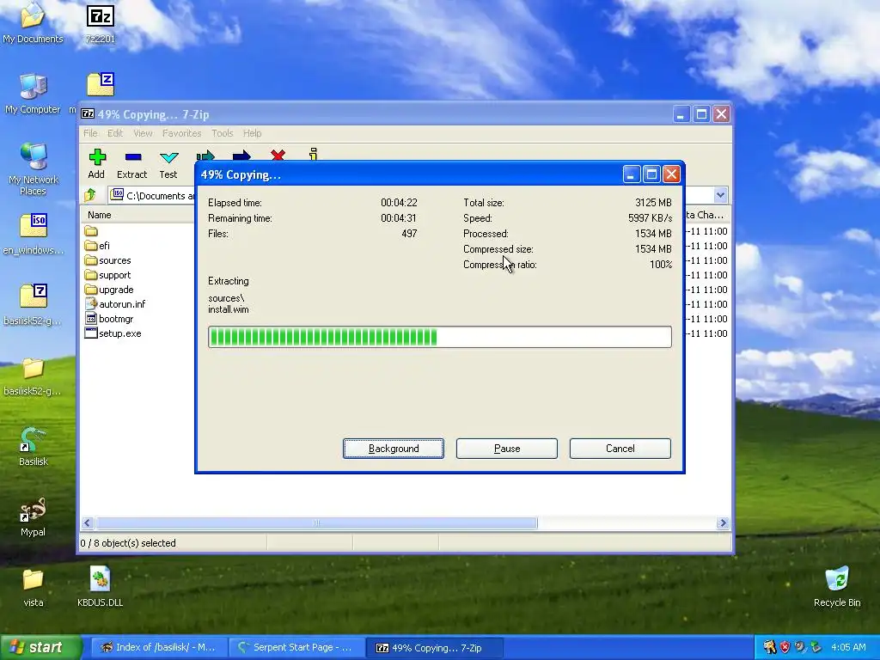This screenshot has height=660, width=880.
Task: Click the horizontal scrollbar thumb
Action: (316, 523)
